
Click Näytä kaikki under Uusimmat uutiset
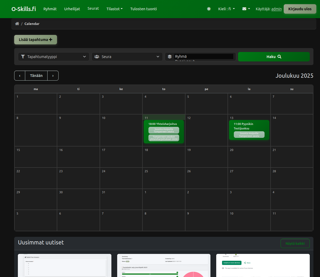coord(295,243)
